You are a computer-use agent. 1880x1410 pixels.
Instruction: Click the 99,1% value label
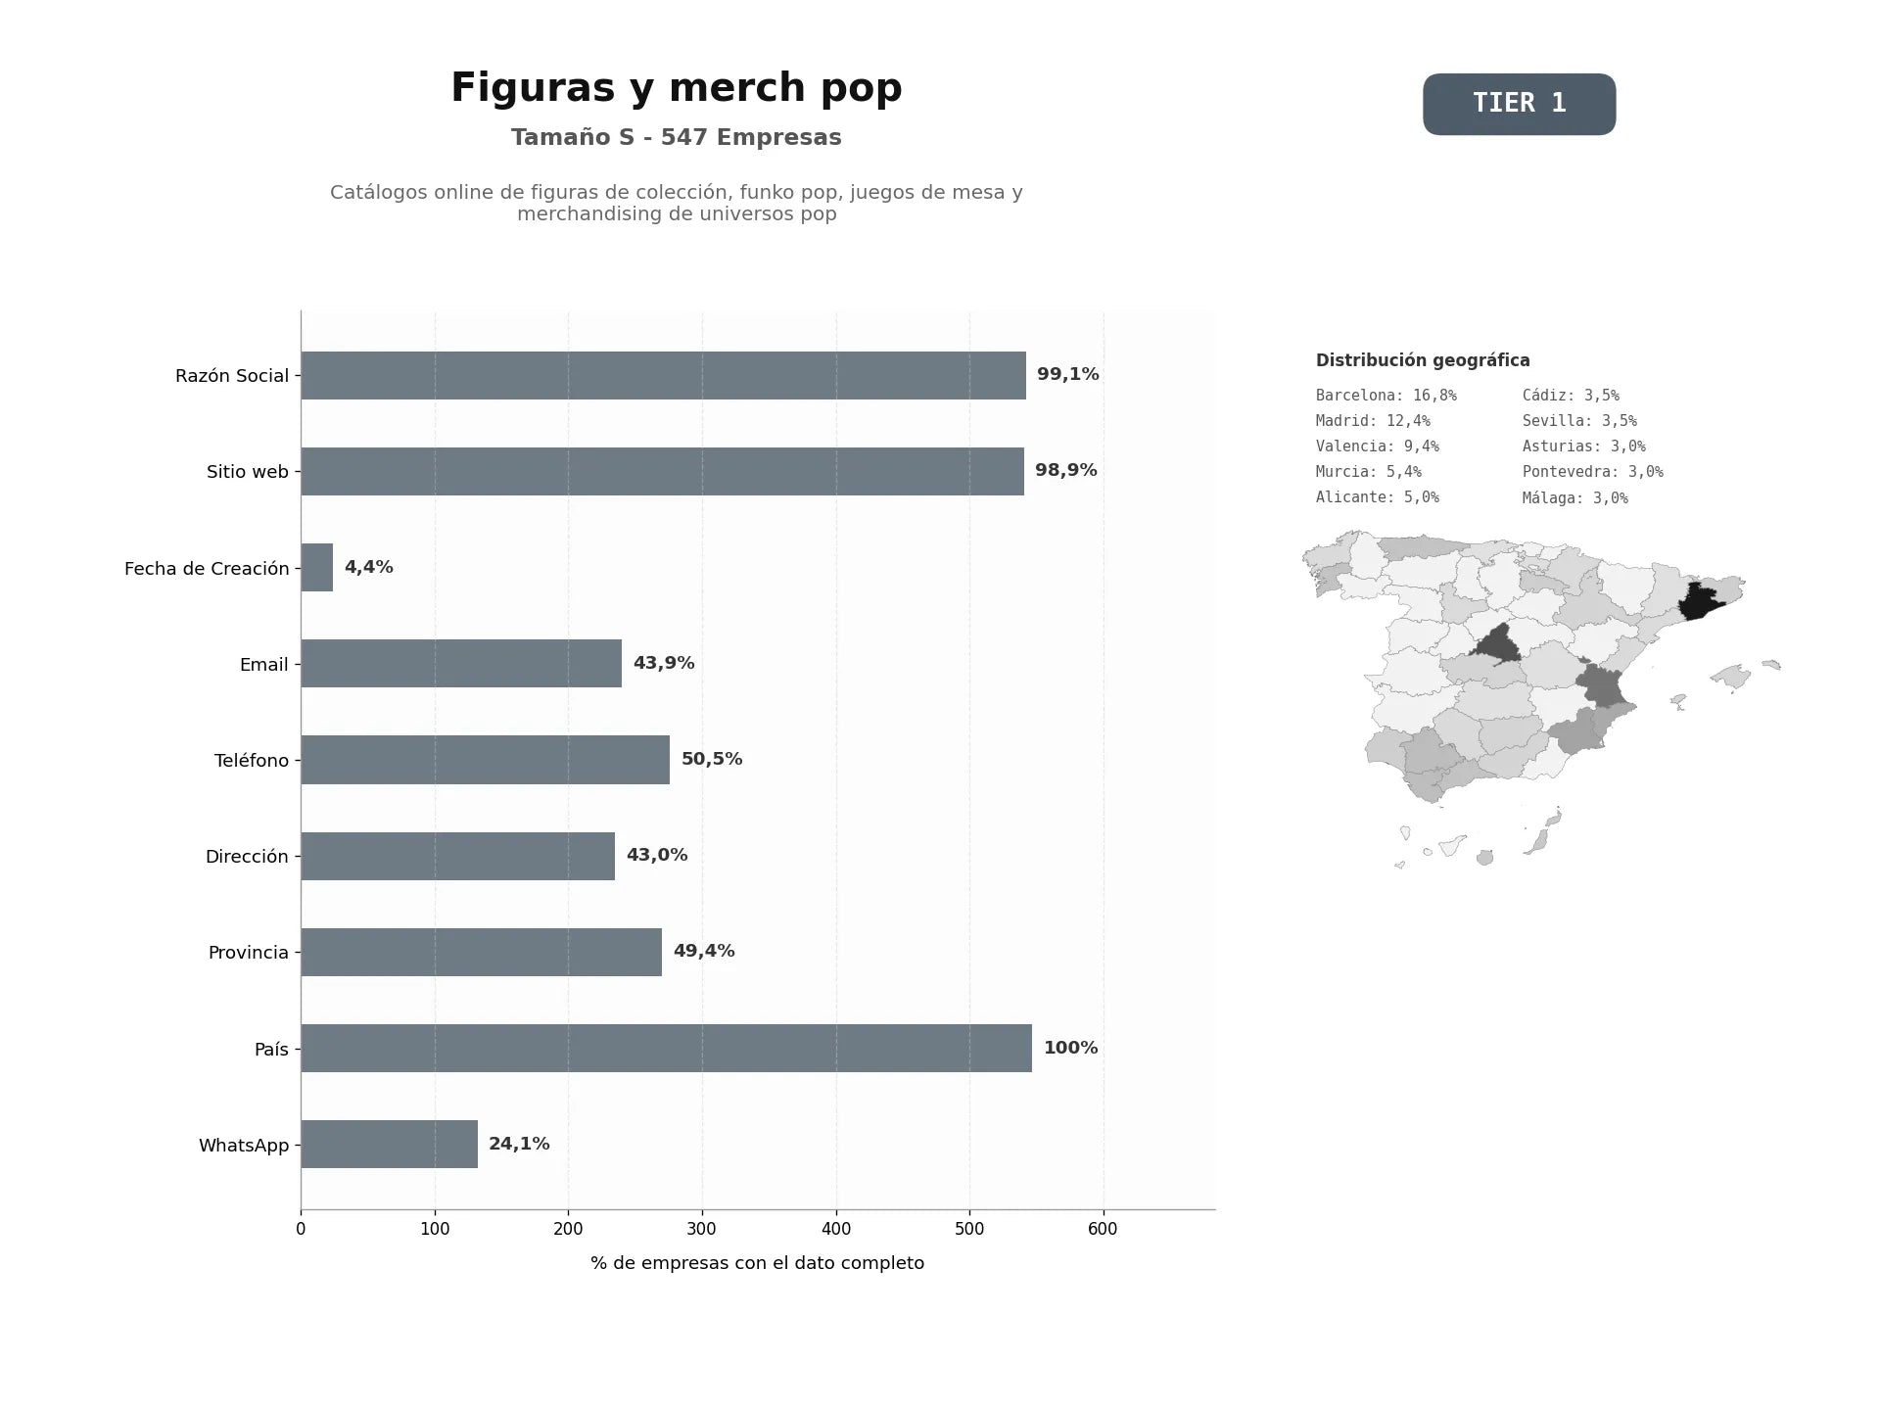pos(1067,374)
